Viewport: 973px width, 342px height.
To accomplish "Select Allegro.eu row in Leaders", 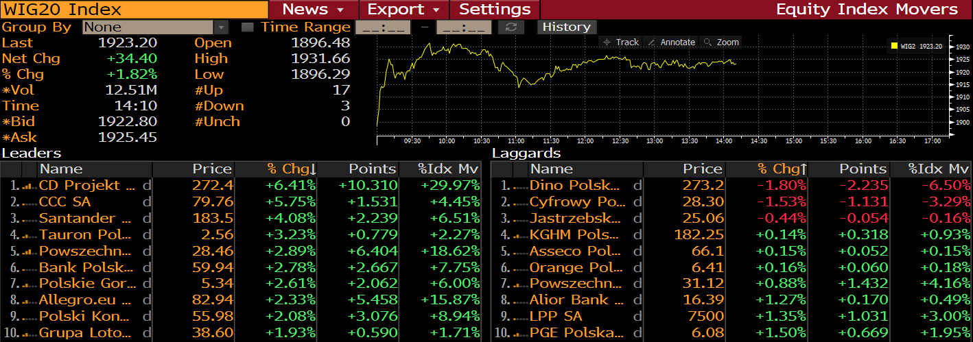I will coord(240,300).
